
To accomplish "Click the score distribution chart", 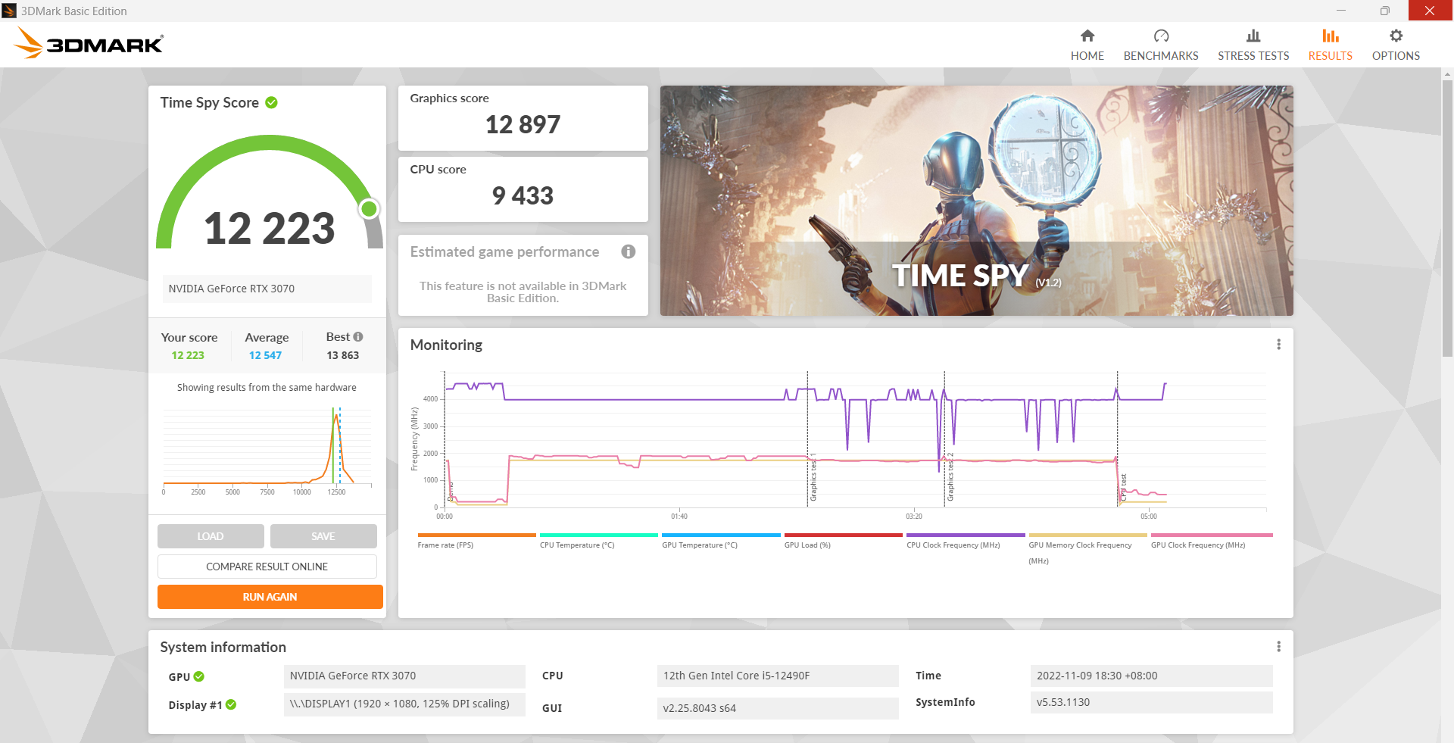I will pyautogui.click(x=267, y=451).
